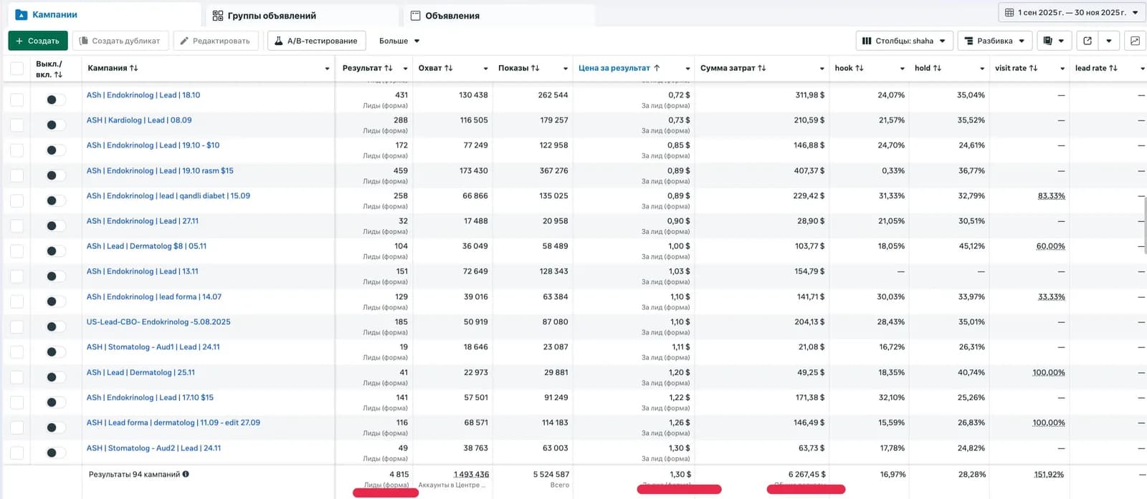Open the visit rate column options arrow
The image size is (1147, 499).
click(x=1062, y=69)
